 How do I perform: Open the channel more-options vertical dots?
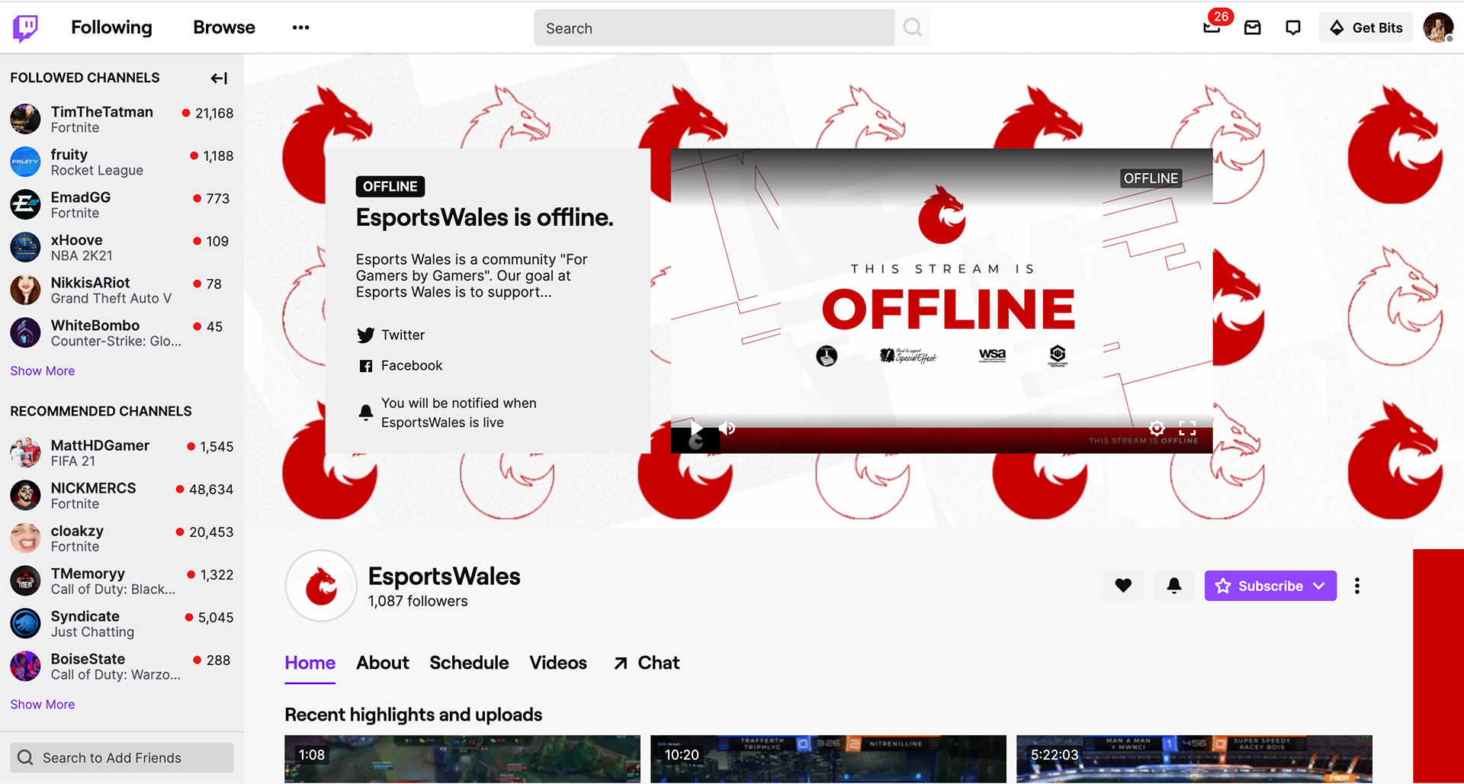(1357, 586)
